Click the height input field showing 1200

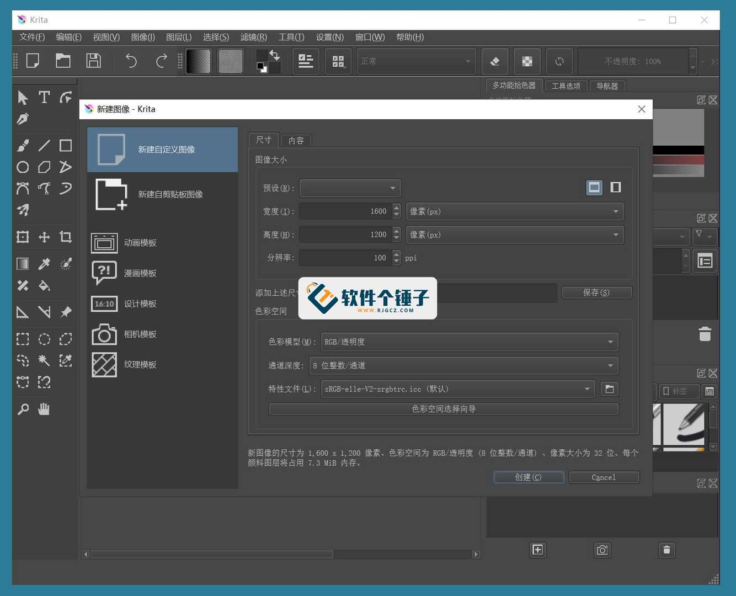point(345,235)
